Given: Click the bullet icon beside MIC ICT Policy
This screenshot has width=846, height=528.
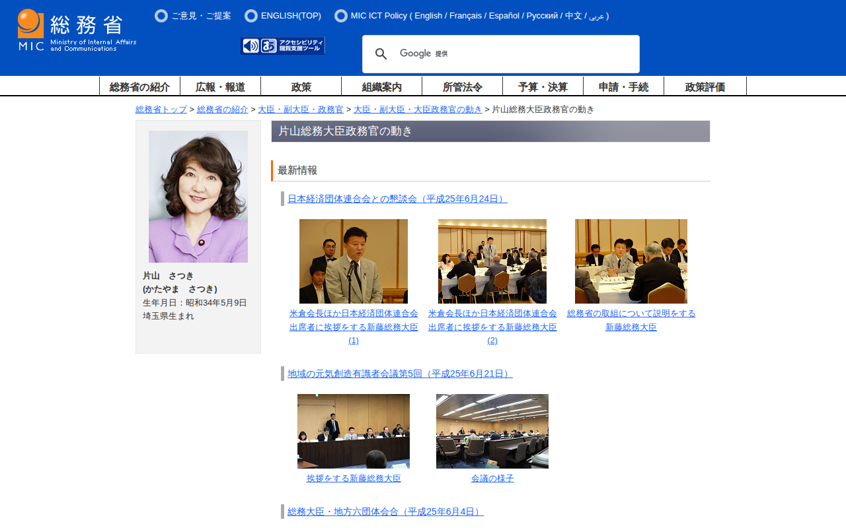Looking at the screenshot, I should click(340, 16).
